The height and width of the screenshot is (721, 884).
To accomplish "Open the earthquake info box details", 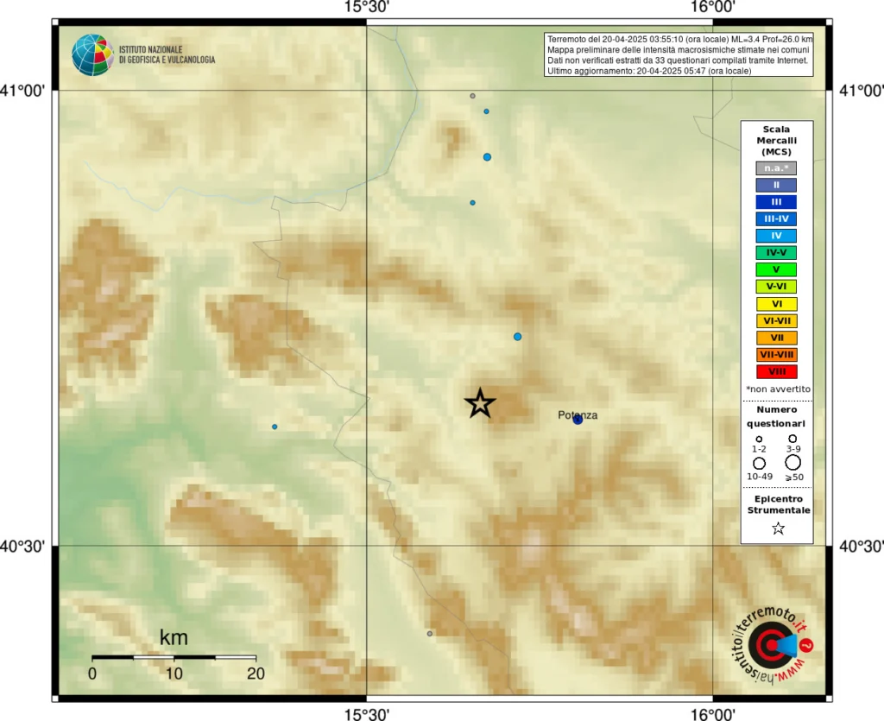I will pos(679,54).
